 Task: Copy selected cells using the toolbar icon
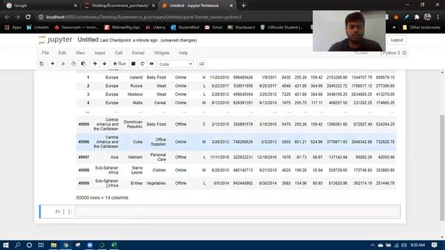coord(74,64)
